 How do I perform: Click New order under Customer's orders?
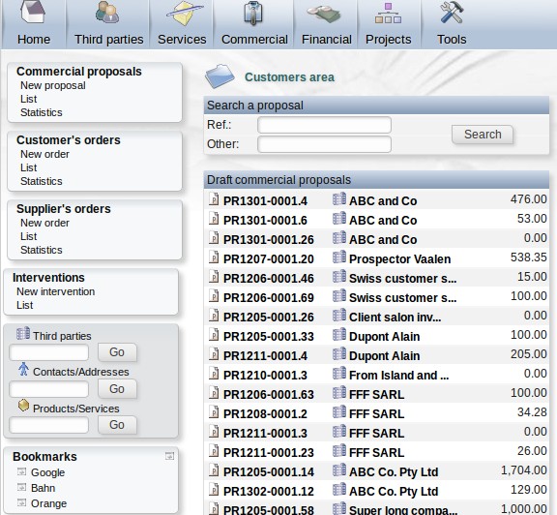[x=44, y=154]
